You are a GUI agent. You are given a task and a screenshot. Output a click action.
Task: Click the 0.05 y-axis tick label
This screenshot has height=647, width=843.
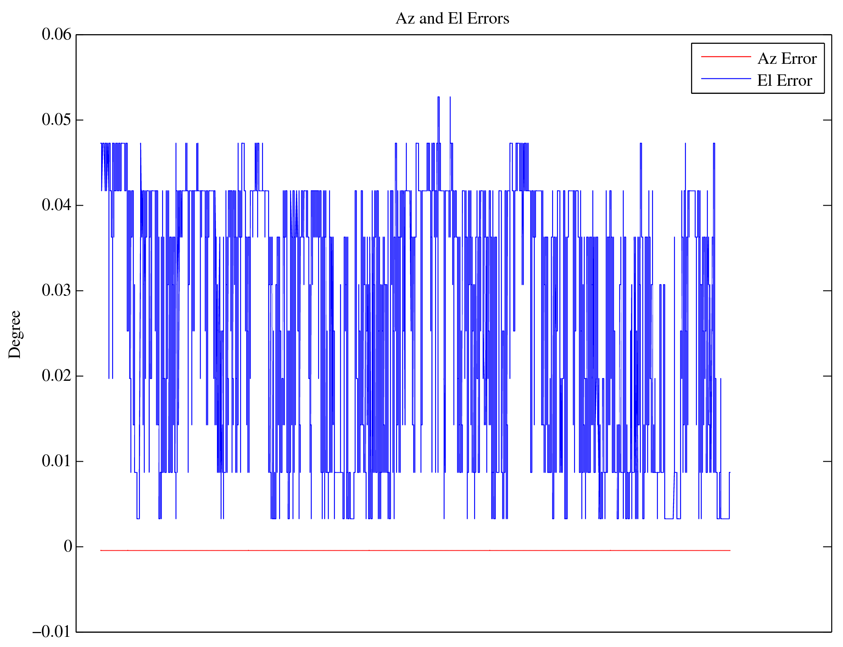coord(56,120)
